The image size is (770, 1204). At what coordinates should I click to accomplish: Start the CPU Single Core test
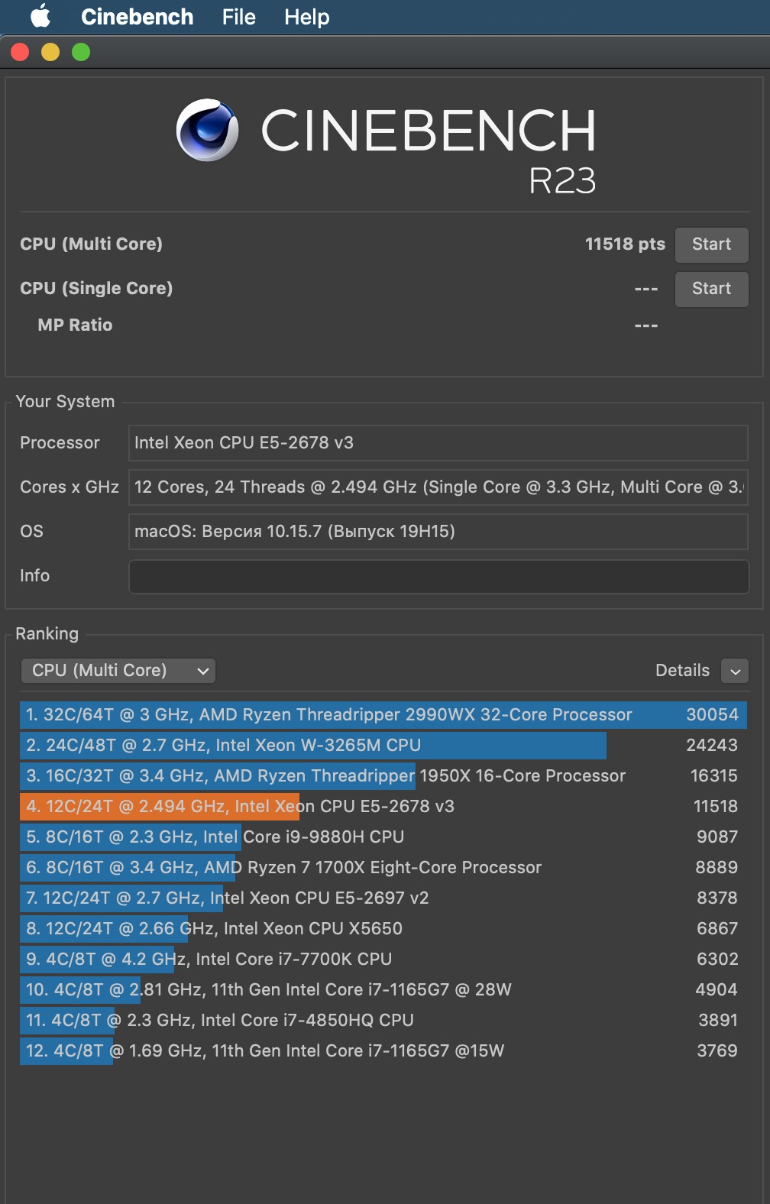click(711, 289)
